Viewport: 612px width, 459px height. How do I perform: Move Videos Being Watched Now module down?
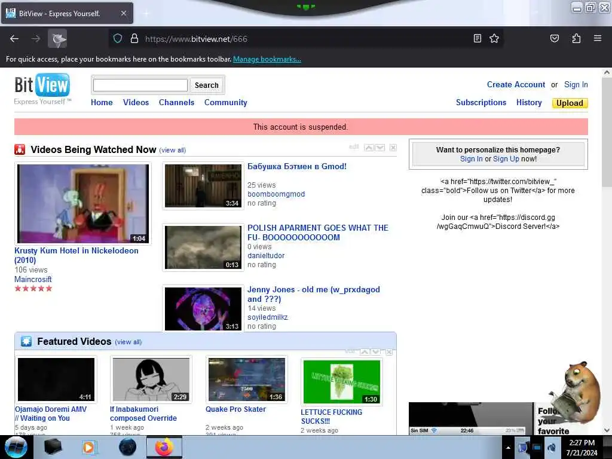tap(380, 148)
